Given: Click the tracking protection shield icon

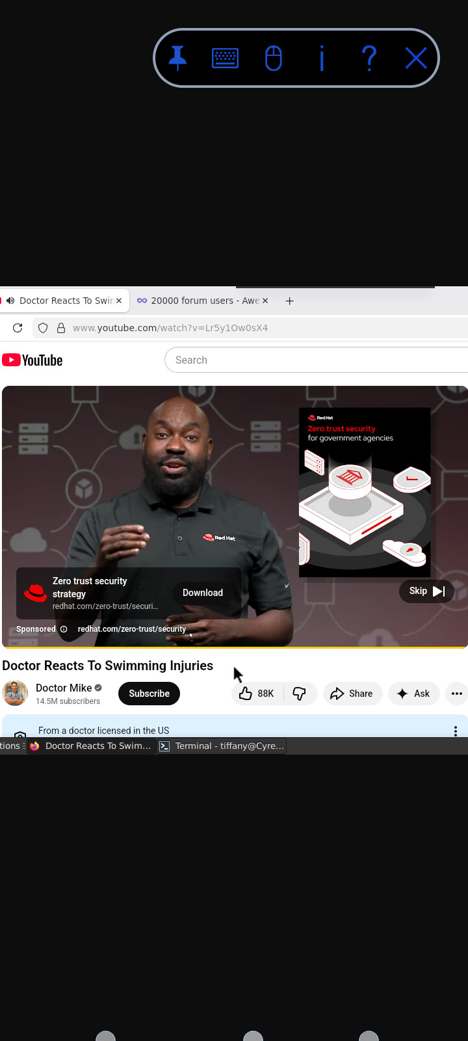Looking at the screenshot, I should click(43, 328).
